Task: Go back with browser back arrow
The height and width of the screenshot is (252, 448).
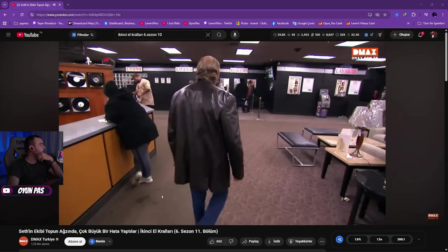Action: click(x=5, y=15)
